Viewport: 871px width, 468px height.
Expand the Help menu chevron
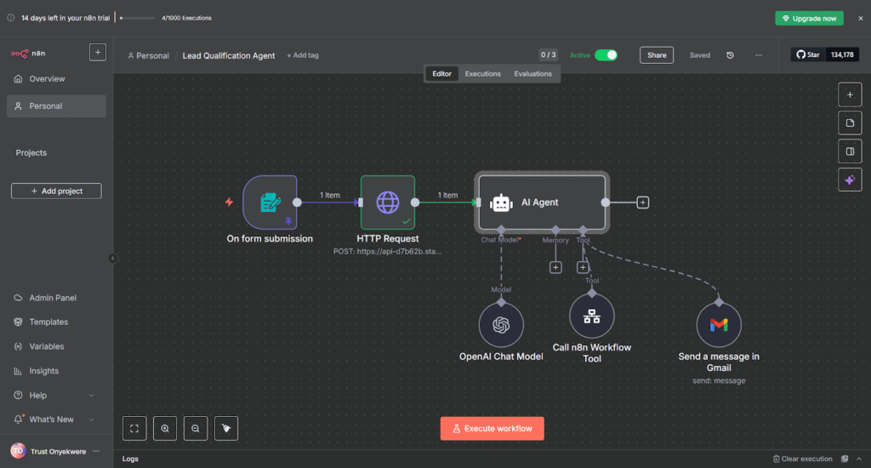click(91, 396)
